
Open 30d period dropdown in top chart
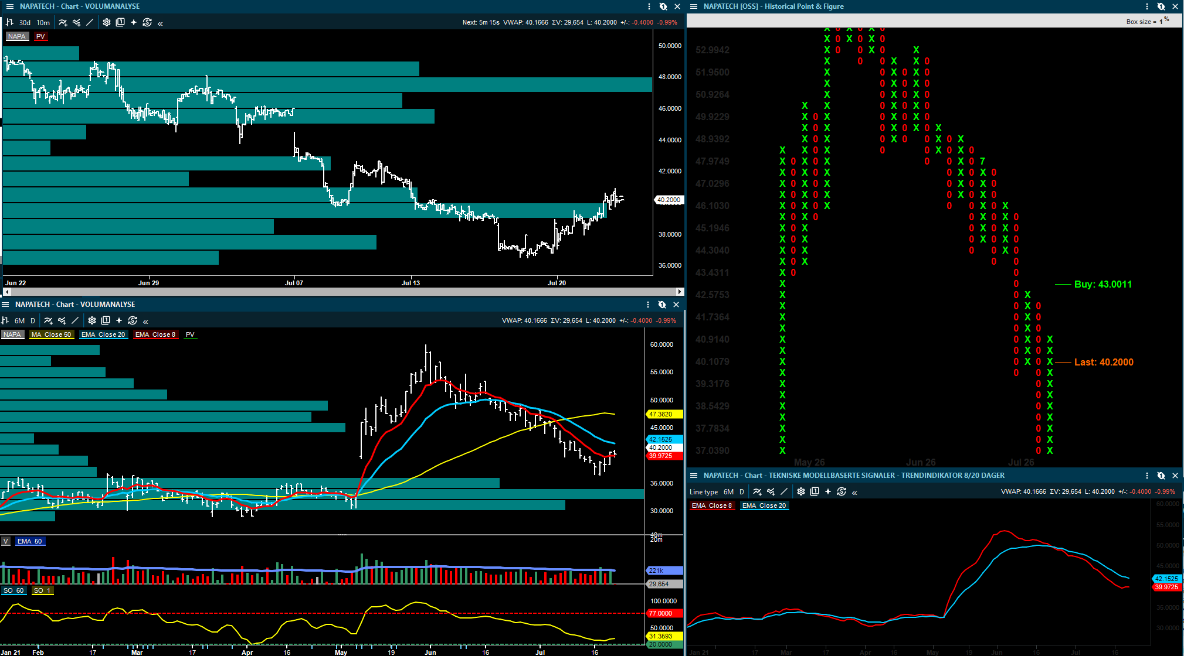[x=25, y=23]
